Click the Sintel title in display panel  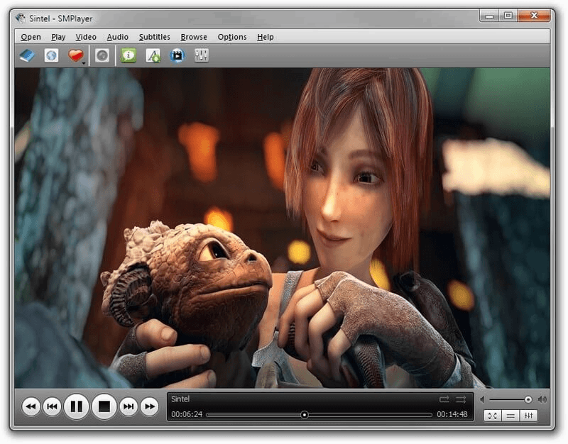click(x=180, y=399)
